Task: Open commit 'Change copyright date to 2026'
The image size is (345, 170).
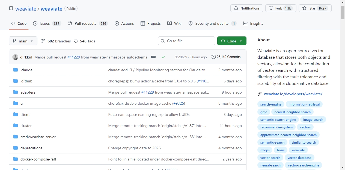Action: (135, 148)
